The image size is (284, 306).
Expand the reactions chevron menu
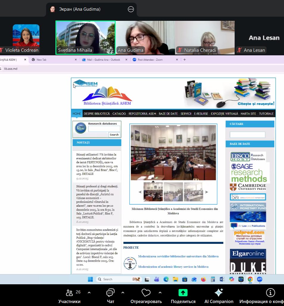point(160,292)
